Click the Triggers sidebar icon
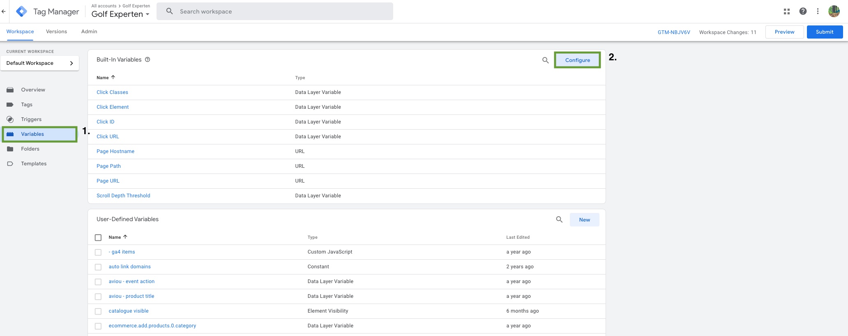Viewport: 848px width, 336px height. tap(10, 119)
